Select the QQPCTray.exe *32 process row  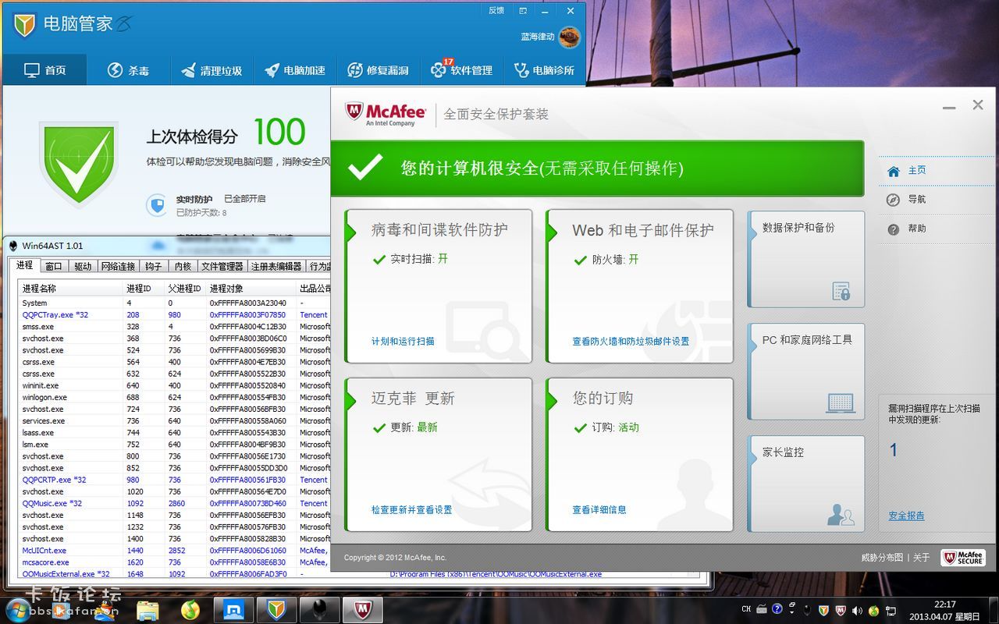pyautogui.click(x=173, y=315)
